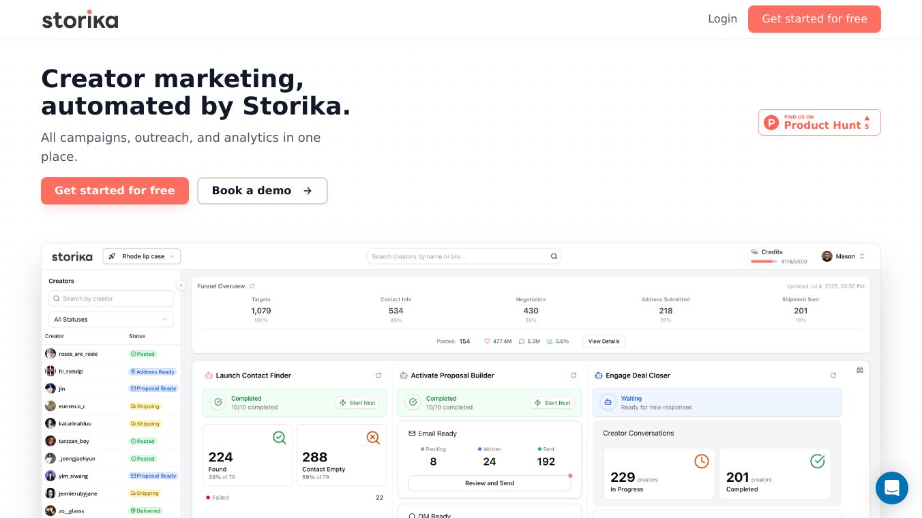This screenshot has height=518, width=922.
Task: Click the creator search magnifier icon
Action: [554, 257]
